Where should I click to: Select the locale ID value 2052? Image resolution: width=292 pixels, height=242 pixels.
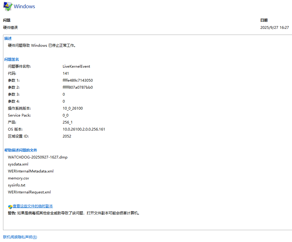coord(67,136)
